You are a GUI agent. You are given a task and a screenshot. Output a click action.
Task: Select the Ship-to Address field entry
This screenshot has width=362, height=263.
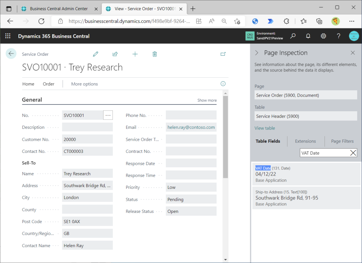click(x=306, y=198)
